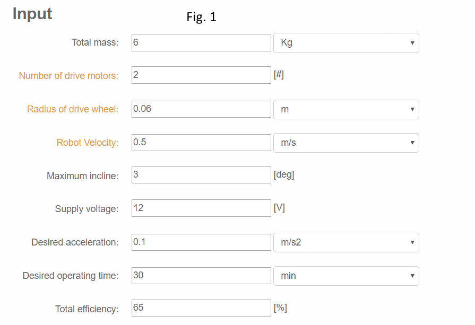Click the Radius of drive wheel label

coord(73,109)
